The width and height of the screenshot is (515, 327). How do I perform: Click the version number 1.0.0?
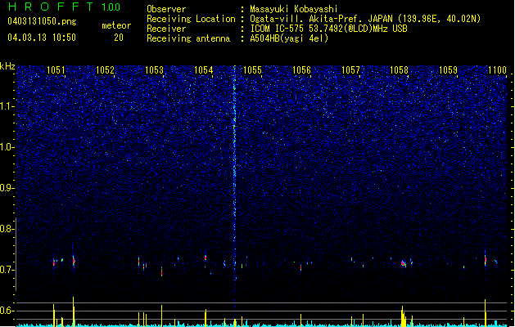[x=111, y=7]
